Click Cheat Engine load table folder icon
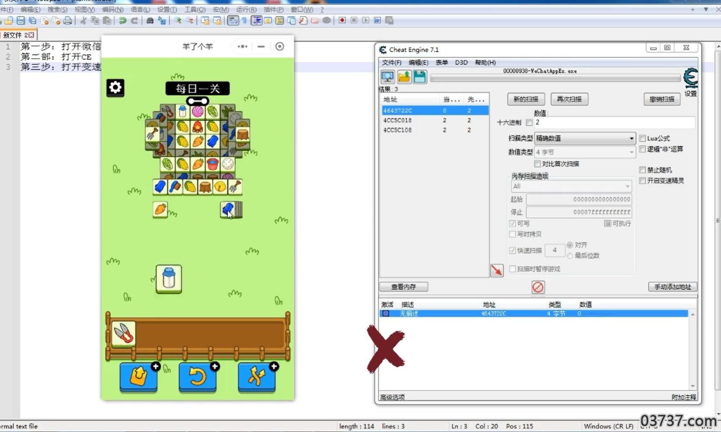This screenshot has width=721, height=432. click(404, 77)
